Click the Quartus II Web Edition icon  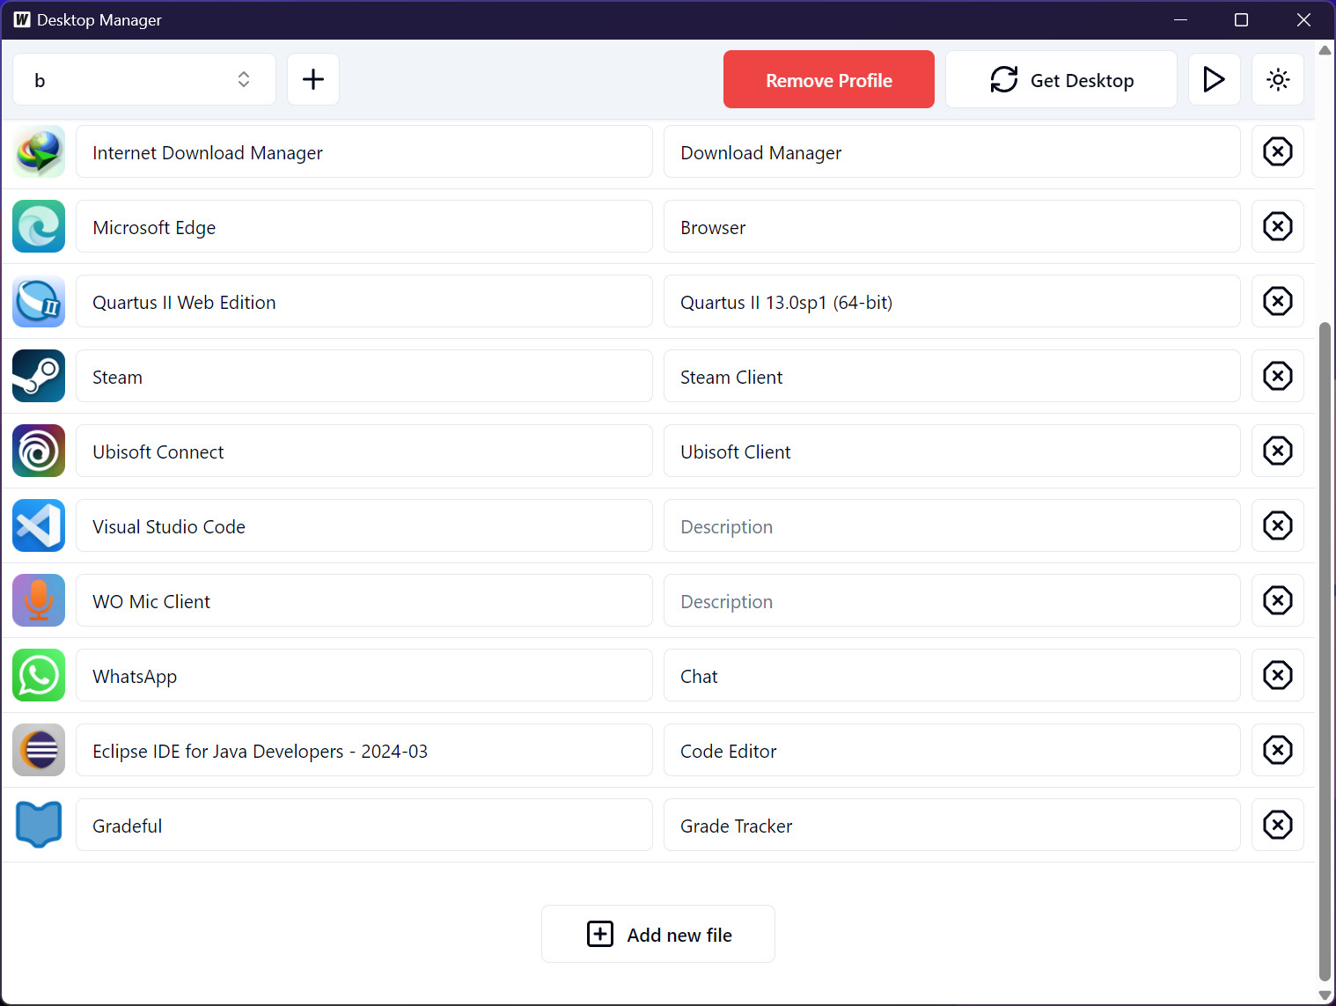[x=39, y=301]
